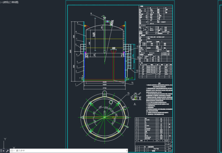Open recent commands list icon
Image resolution: width=222 pixels, height=153 pixels.
point(13,151)
